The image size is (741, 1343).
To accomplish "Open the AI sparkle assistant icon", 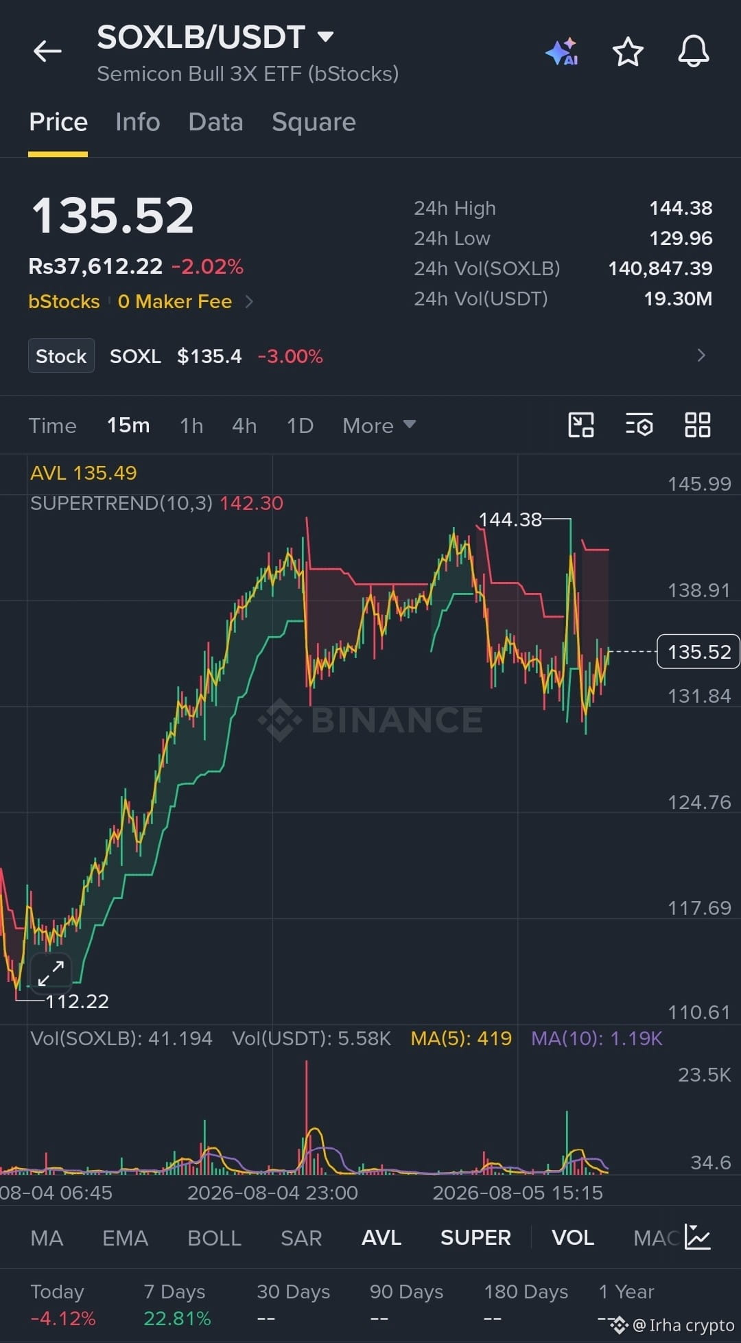I will coord(562,51).
